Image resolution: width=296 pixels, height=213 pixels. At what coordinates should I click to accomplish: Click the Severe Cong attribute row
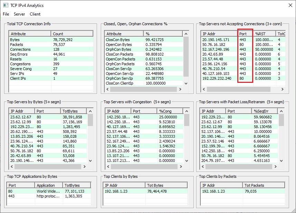pyautogui.click(x=51, y=69)
